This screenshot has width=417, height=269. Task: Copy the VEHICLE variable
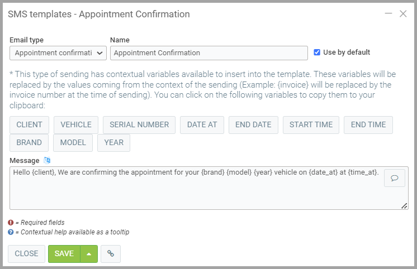click(x=76, y=125)
